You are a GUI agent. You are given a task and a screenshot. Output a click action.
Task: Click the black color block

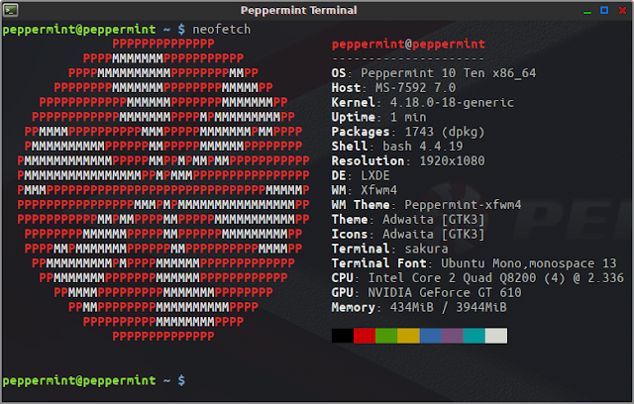tap(343, 336)
